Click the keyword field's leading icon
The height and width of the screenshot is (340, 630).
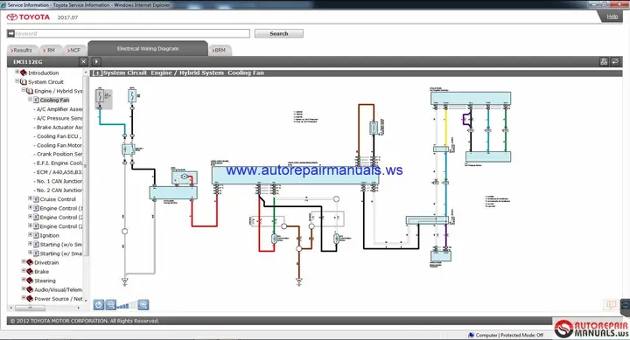pyautogui.click(x=11, y=33)
